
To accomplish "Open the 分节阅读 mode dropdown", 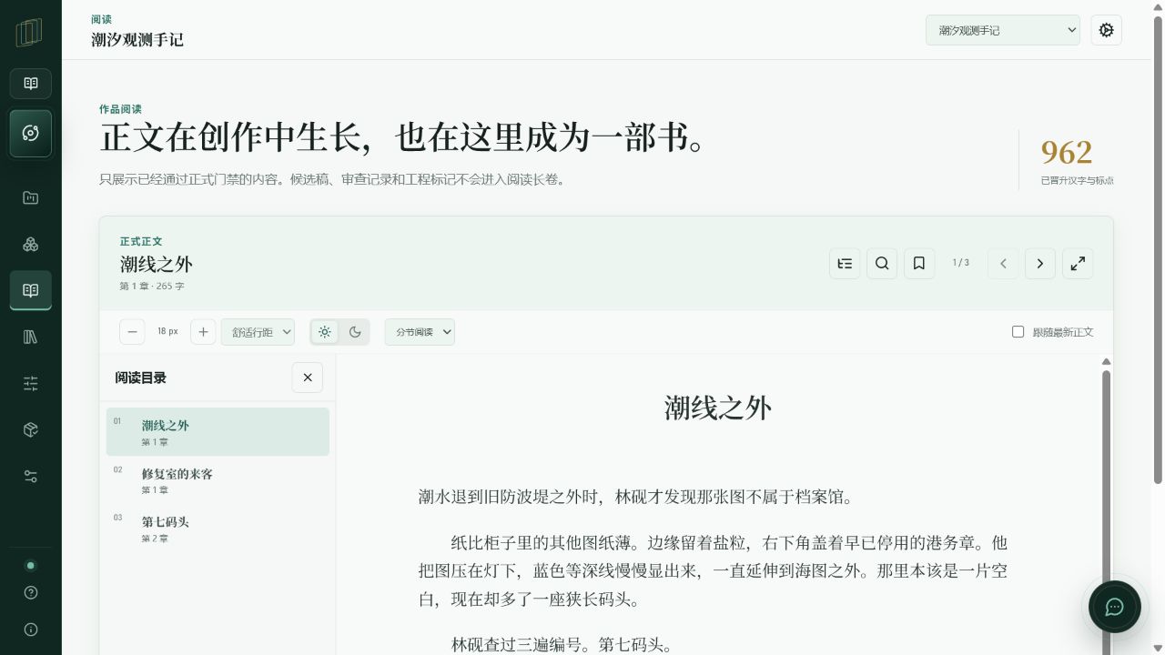I will pos(420,332).
